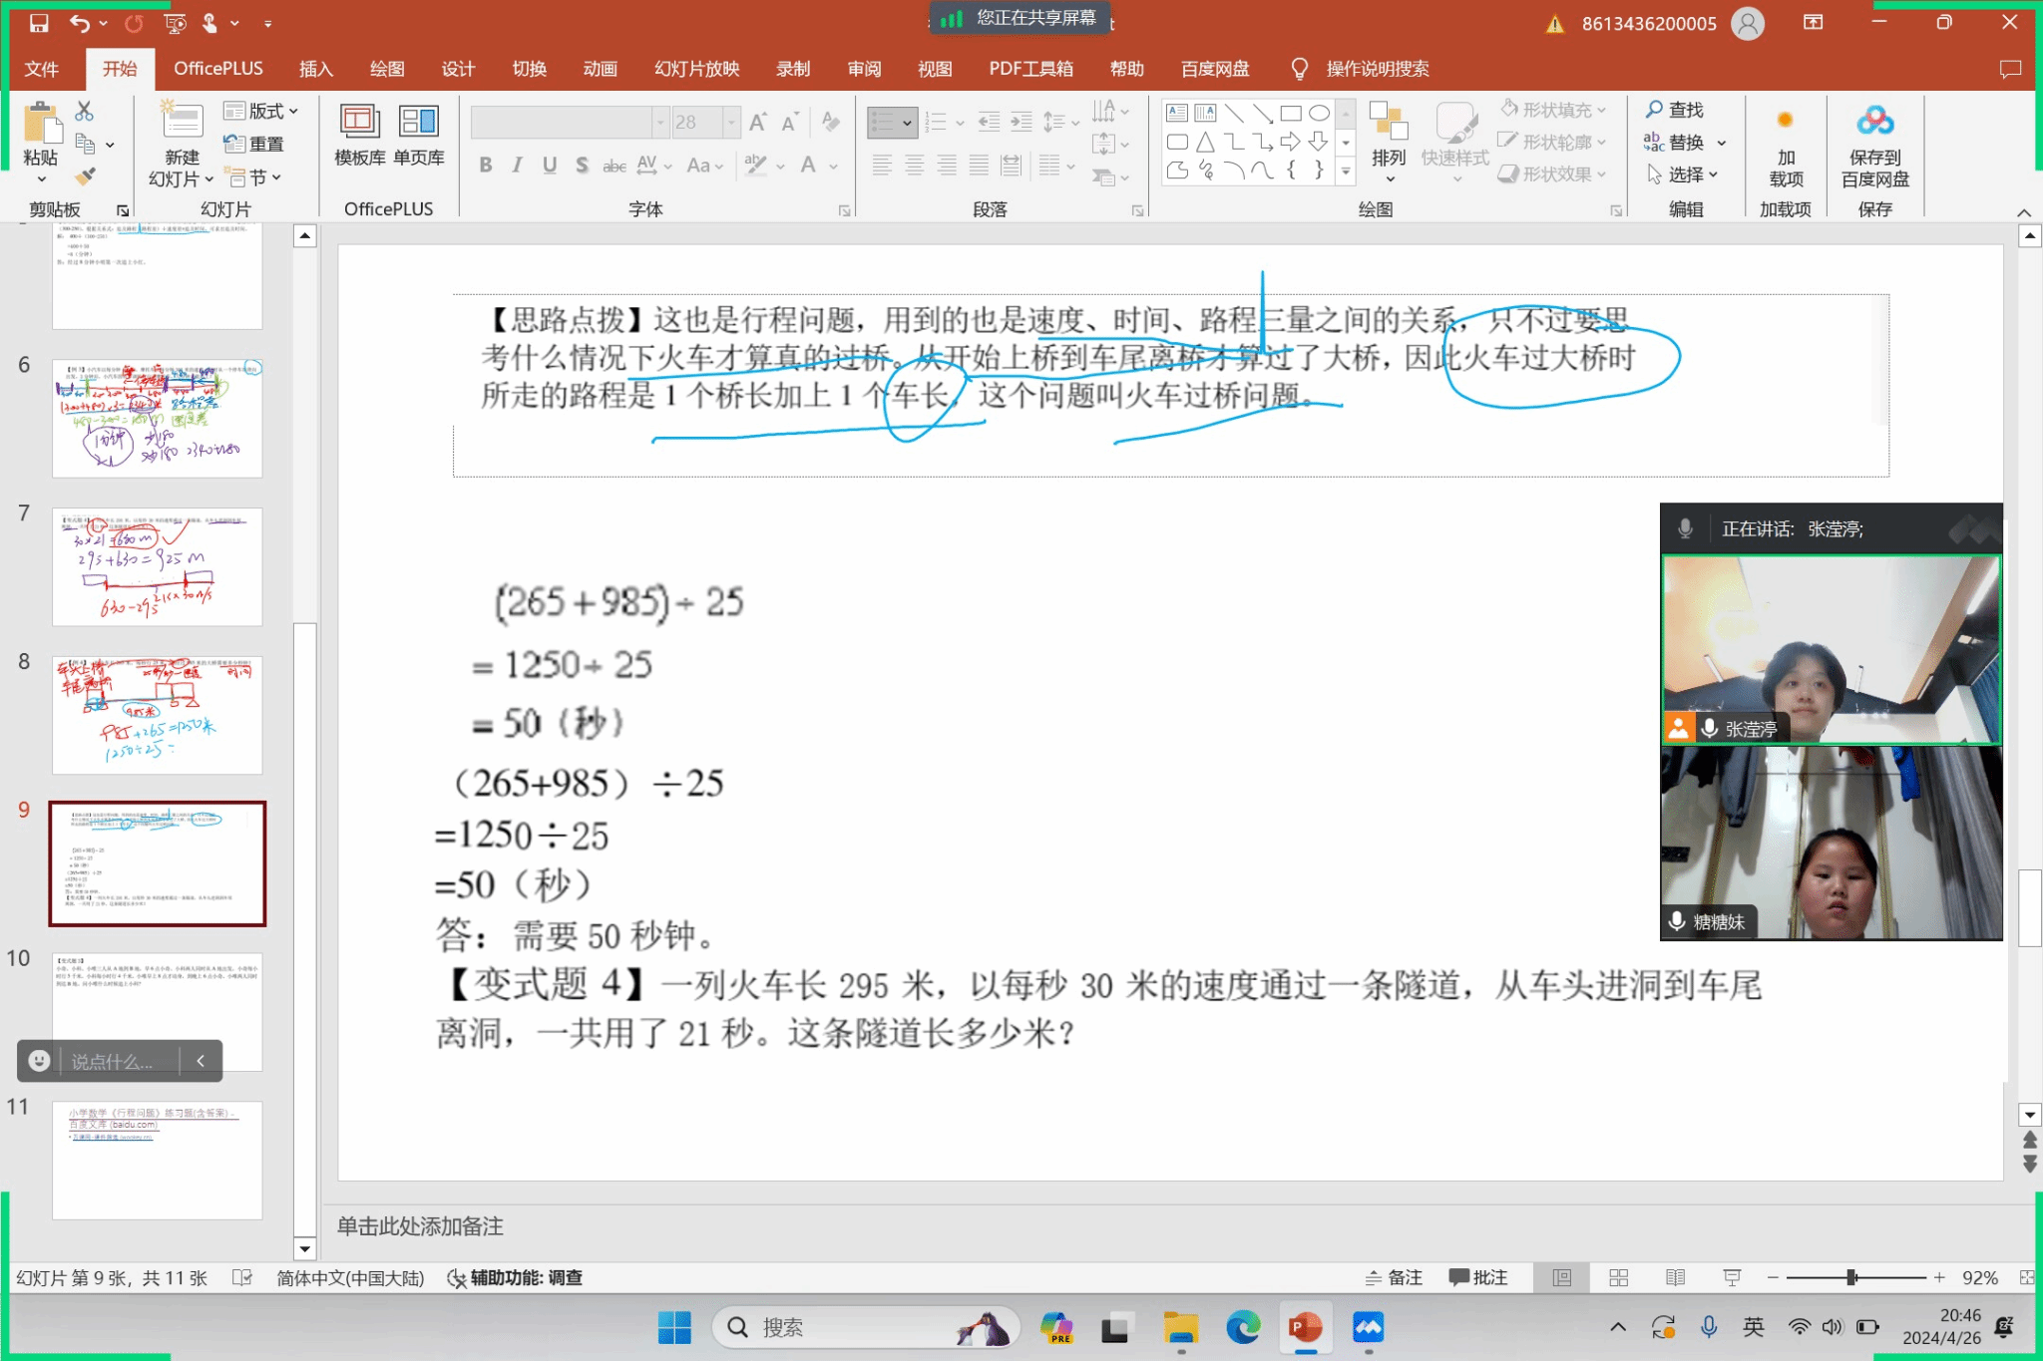2043x1361 pixels.
Task: Click the Format Painter brush icon
Action: (x=86, y=177)
